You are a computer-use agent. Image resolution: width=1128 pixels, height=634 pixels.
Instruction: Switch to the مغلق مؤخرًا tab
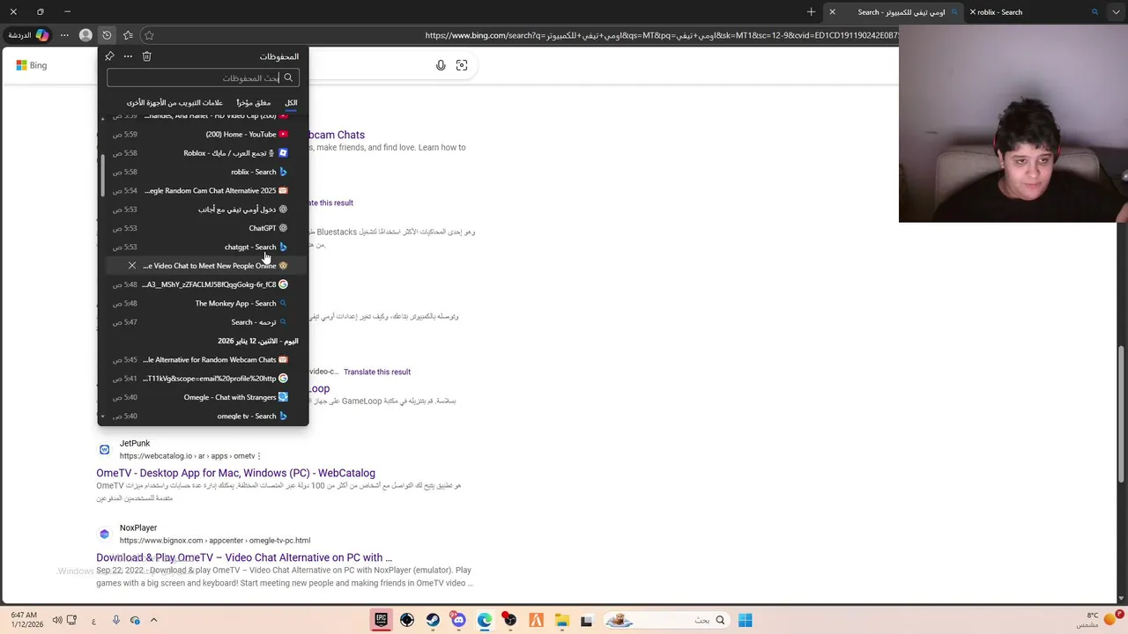(x=253, y=103)
